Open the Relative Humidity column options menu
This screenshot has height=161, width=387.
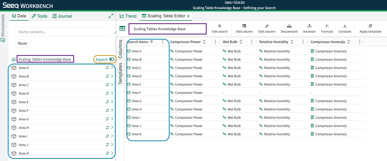pyautogui.click(x=303, y=42)
